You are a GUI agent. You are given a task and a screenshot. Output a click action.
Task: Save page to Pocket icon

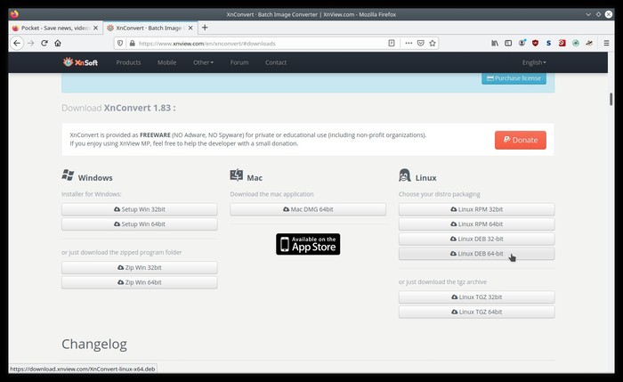(x=420, y=43)
